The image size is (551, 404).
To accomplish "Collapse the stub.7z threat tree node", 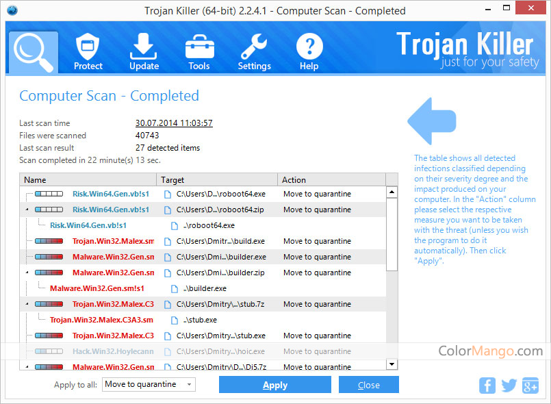I will 27,304.
